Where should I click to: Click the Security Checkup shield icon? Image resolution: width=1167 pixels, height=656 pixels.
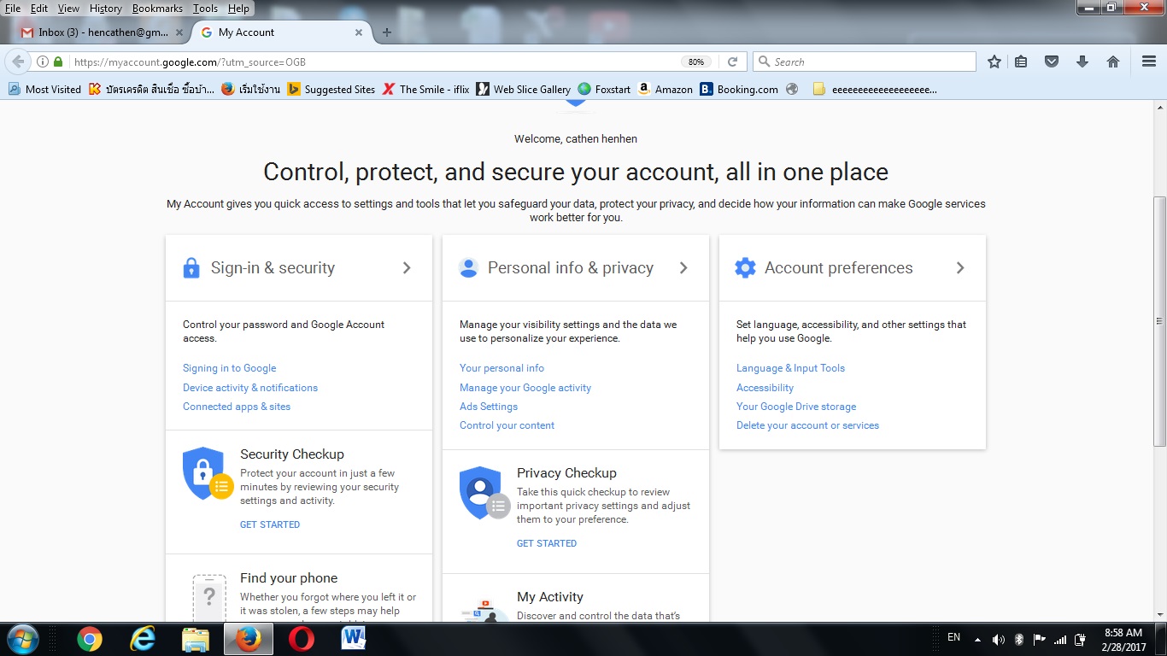[x=208, y=474]
